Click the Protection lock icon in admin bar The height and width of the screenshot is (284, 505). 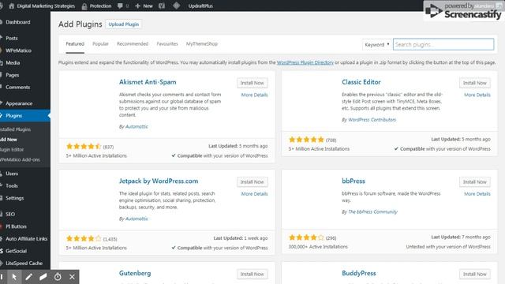84,6
